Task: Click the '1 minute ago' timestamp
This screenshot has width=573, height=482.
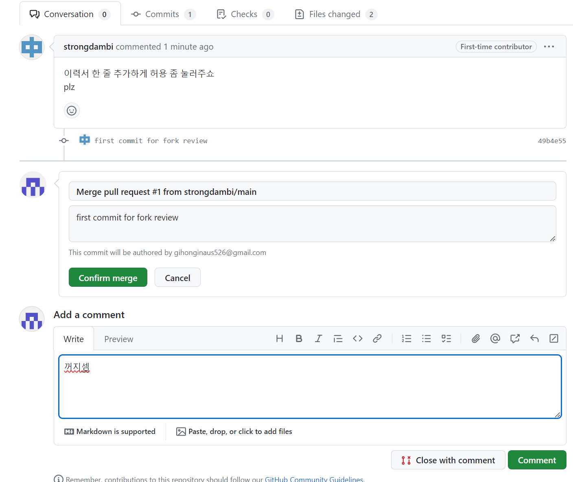Action: [188, 47]
